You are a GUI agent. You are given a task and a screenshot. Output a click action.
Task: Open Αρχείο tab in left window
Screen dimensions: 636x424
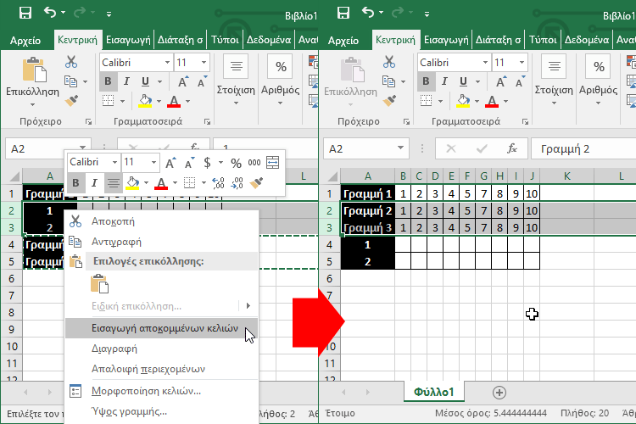(x=25, y=41)
